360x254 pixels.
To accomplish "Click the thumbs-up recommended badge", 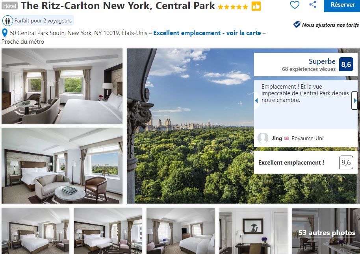I will 256,6.
